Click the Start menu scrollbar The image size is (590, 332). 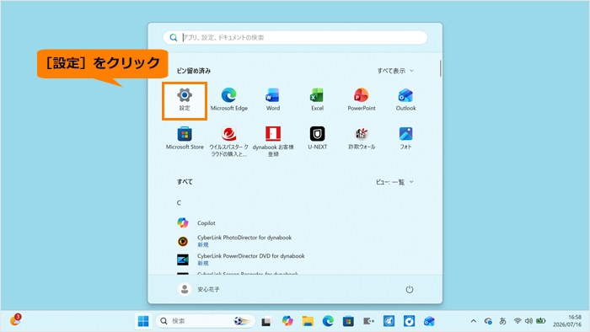pos(440,68)
